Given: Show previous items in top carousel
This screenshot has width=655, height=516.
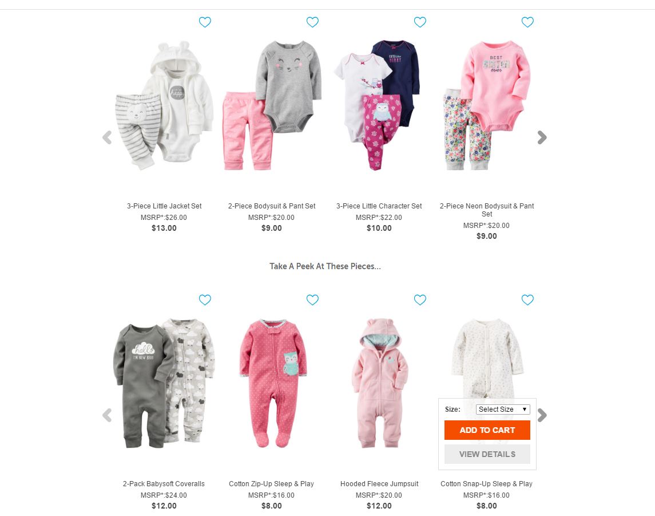Looking at the screenshot, I should [x=108, y=137].
